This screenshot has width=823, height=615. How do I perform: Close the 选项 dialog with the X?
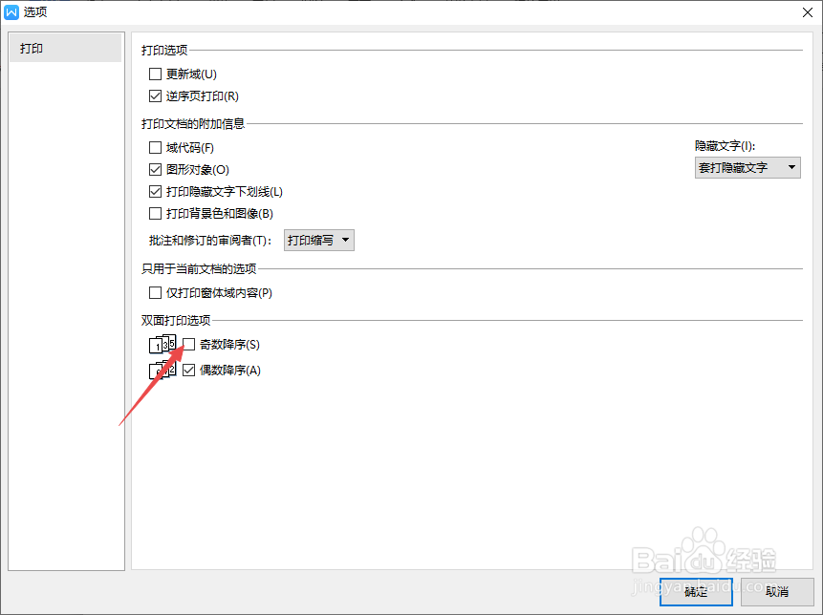click(807, 12)
